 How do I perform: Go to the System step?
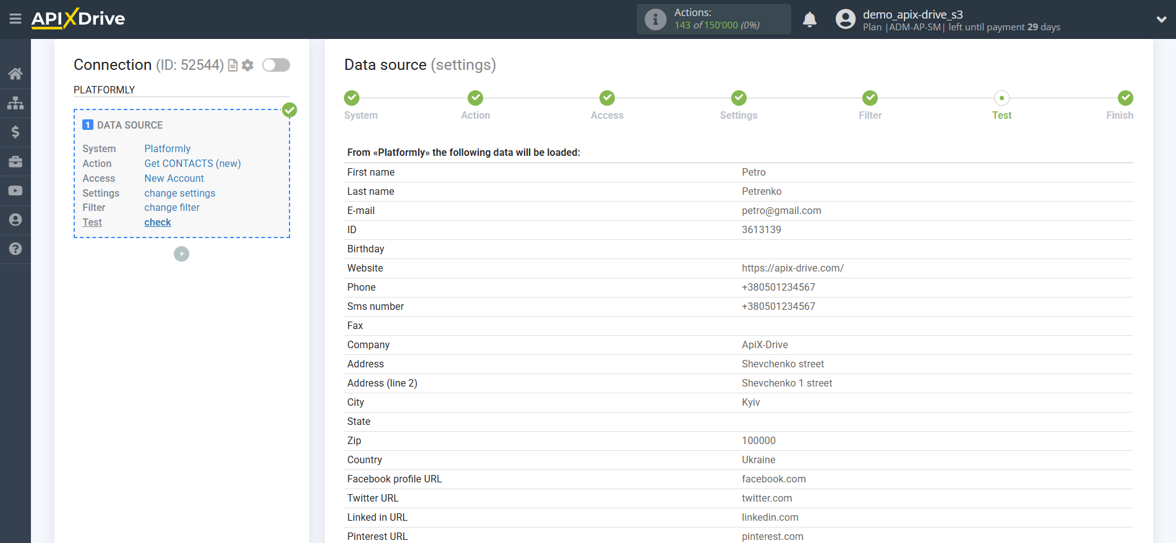click(361, 115)
